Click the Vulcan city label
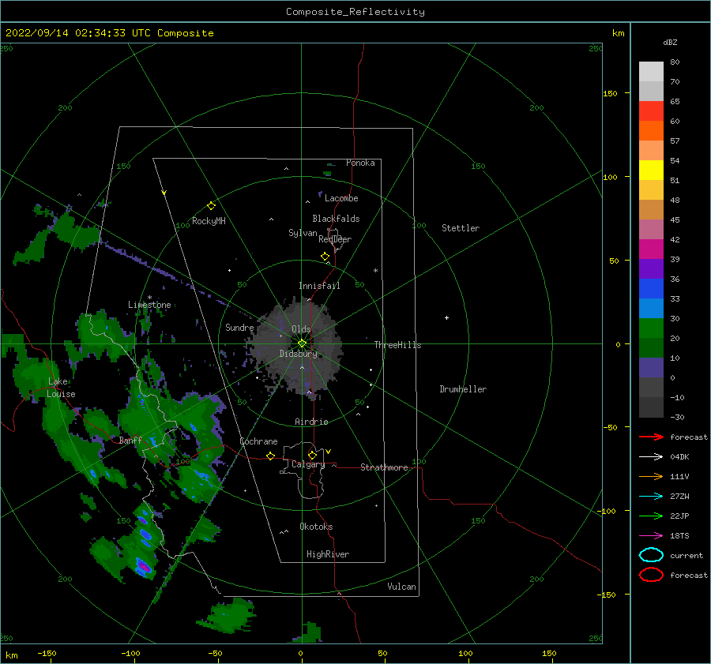The height and width of the screenshot is (664, 711). click(402, 587)
